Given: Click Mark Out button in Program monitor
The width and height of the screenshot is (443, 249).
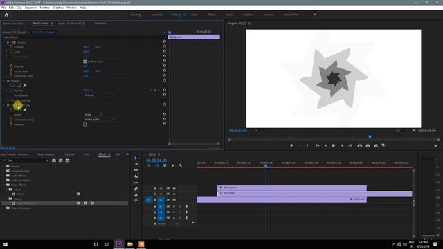Looking at the screenshot, I should 307,145.
